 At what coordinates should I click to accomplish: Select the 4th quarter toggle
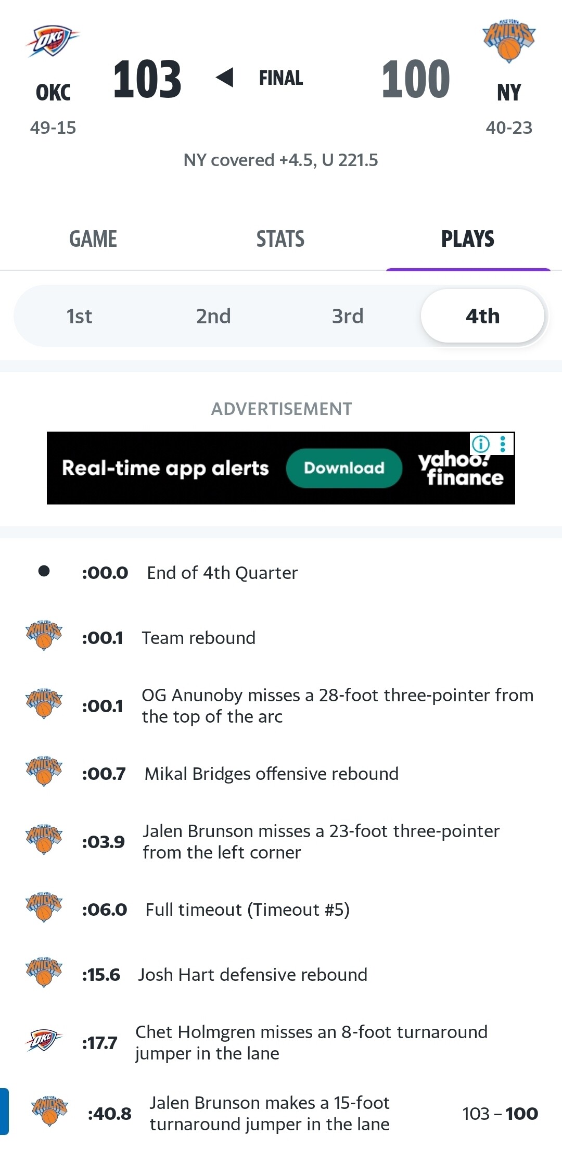tap(482, 316)
